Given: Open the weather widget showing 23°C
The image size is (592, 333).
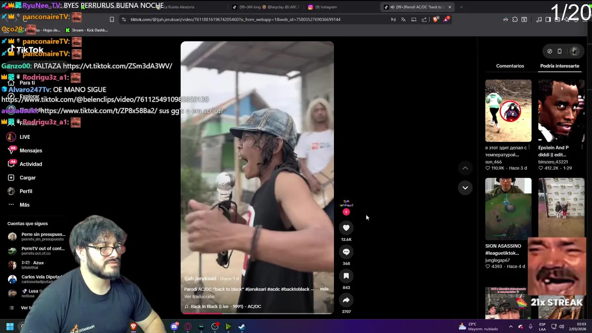Looking at the screenshot, I should pos(478,327).
